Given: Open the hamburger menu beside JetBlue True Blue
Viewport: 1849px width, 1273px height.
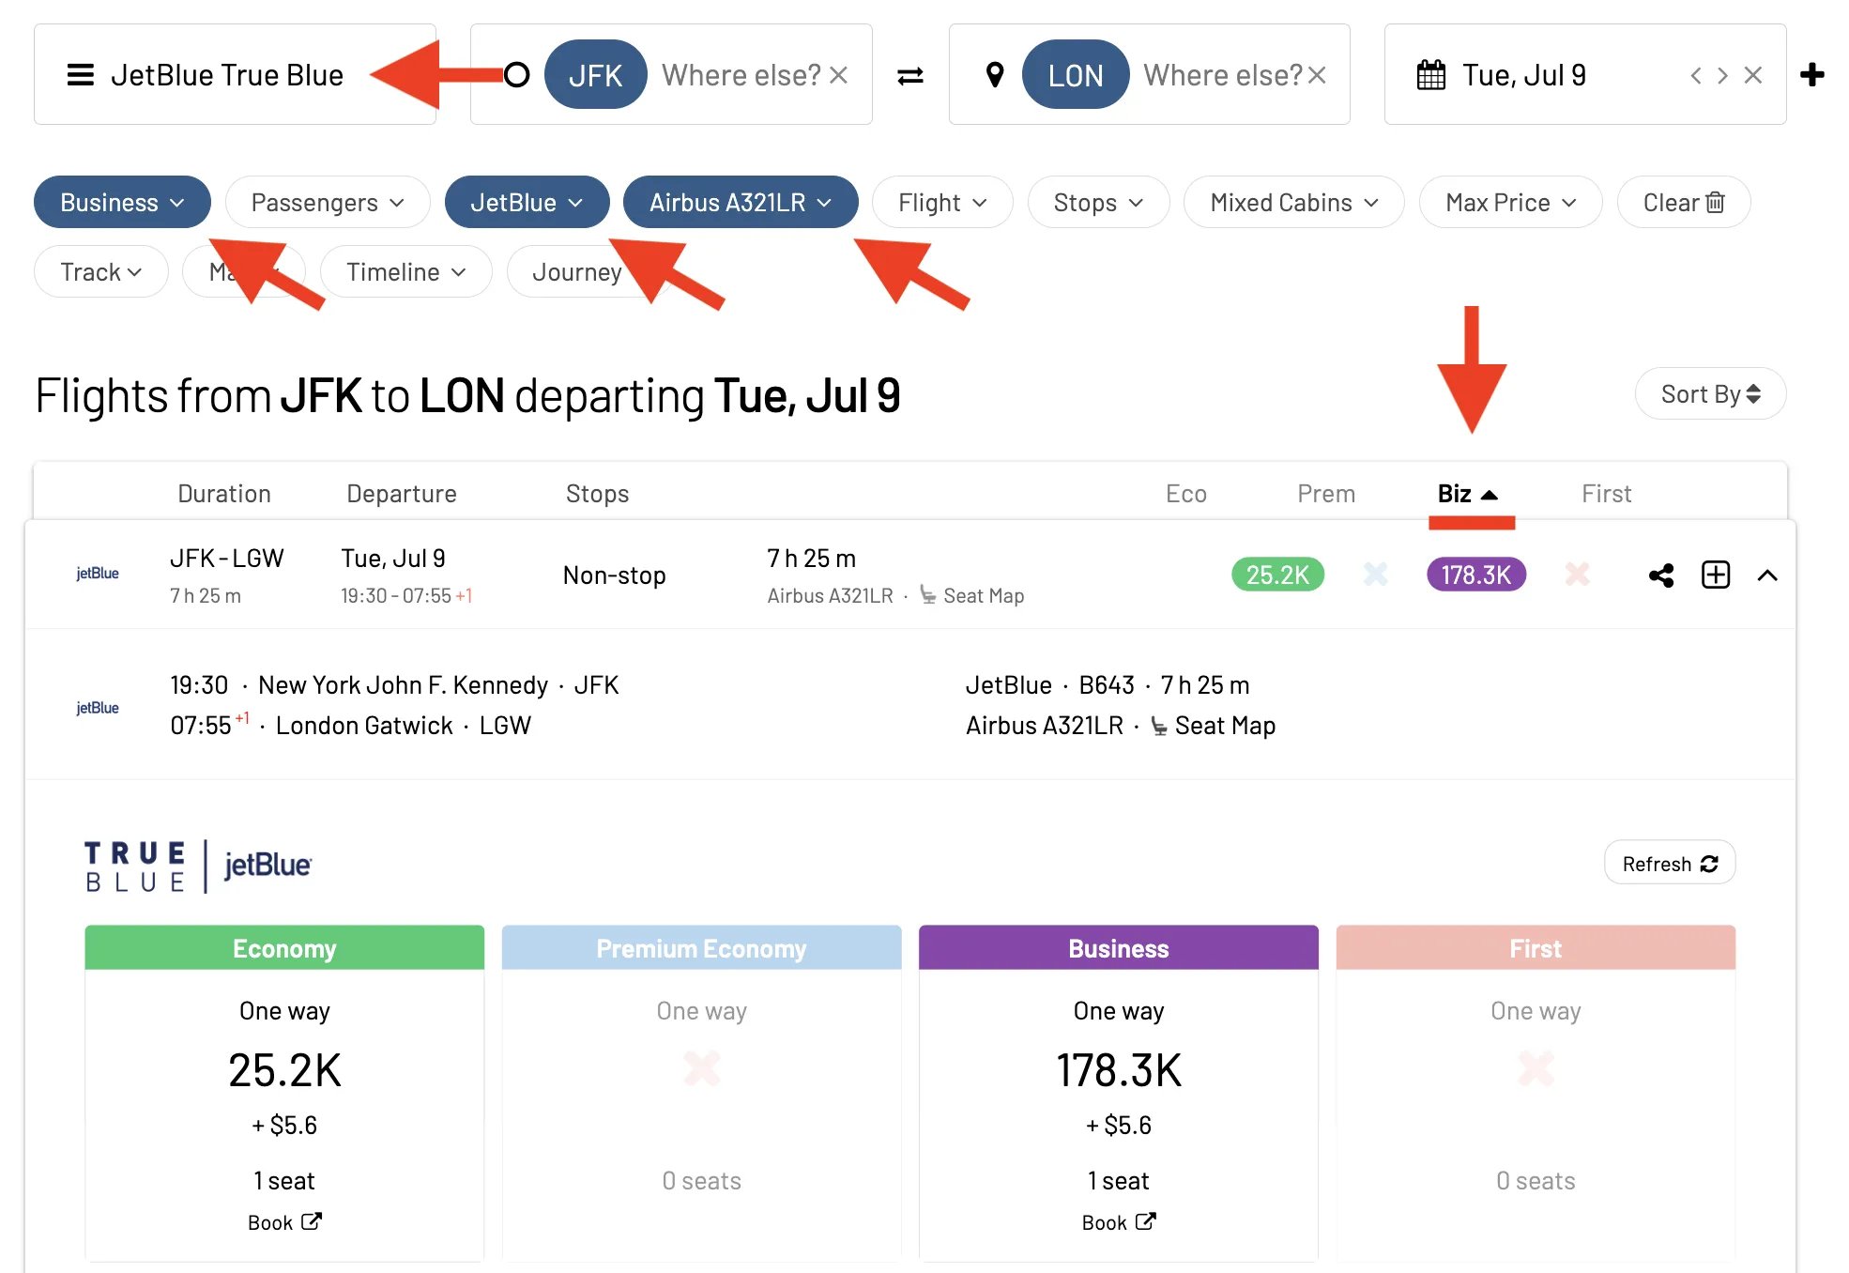Looking at the screenshot, I should click(x=81, y=75).
